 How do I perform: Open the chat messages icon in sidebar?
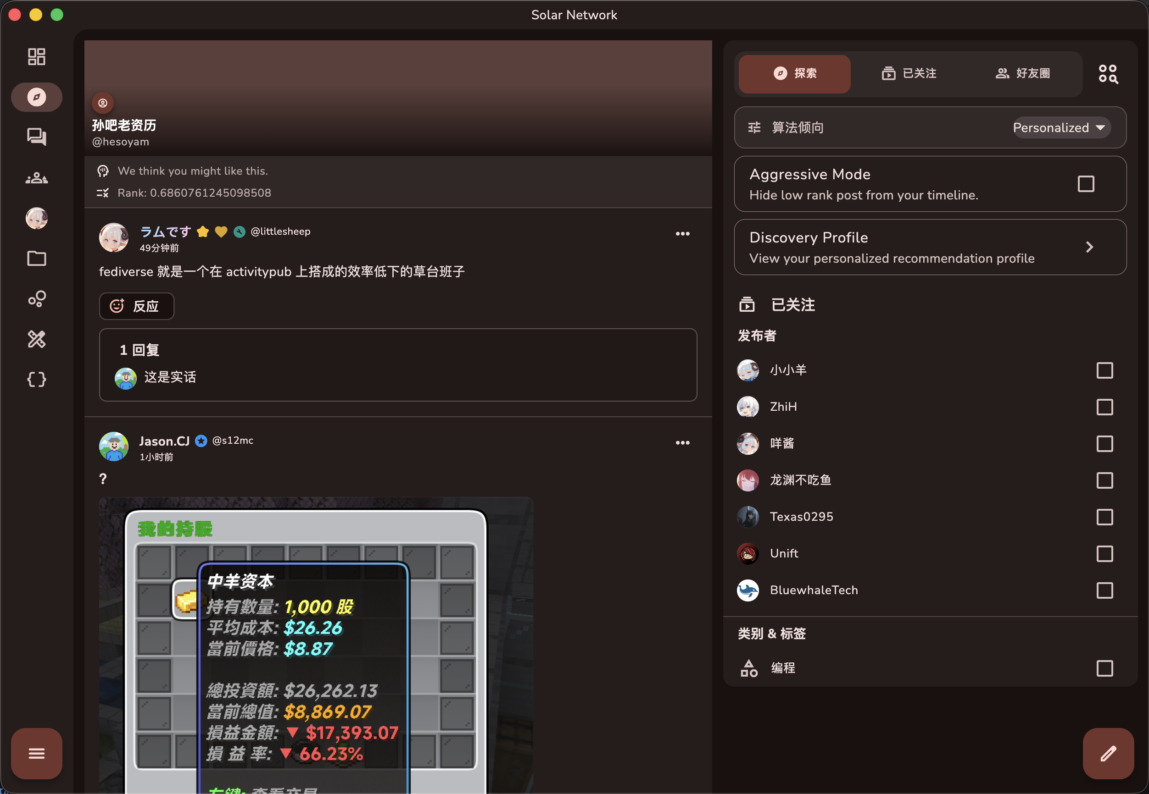click(36, 137)
